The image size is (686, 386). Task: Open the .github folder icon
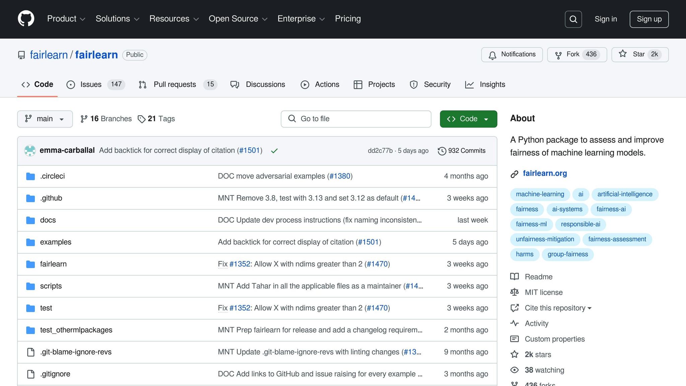coord(30,198)
